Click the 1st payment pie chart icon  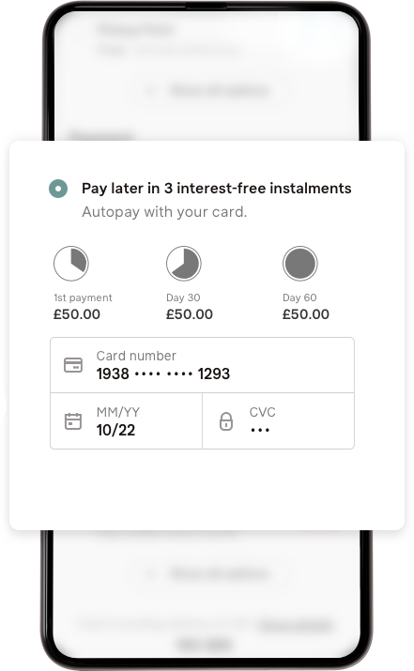click(x=71, y=263)
